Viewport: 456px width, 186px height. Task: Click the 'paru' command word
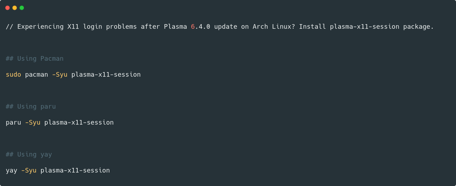click(13, 122)
